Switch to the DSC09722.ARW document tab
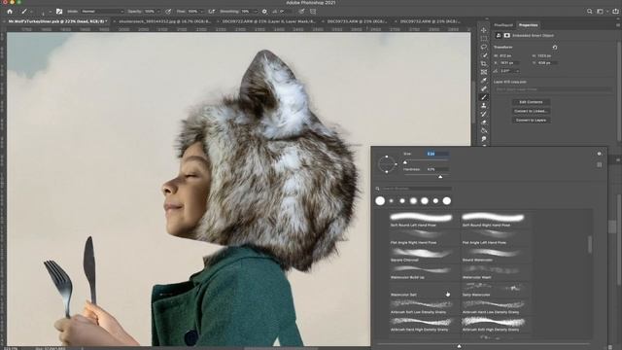Image resolution: width=622 pixels, height=350 pixels. (x=269, y=21)
